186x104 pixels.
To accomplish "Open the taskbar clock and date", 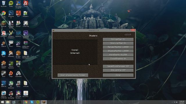I will [x=182, y=102].
